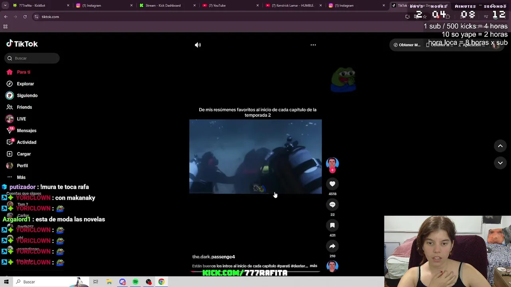Open File Explorer from taskbar
The image size is (511, 287).
(x=109, y=282)
